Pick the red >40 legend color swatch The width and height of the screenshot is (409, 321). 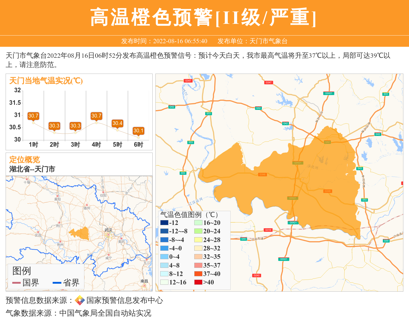coord(198,282)
